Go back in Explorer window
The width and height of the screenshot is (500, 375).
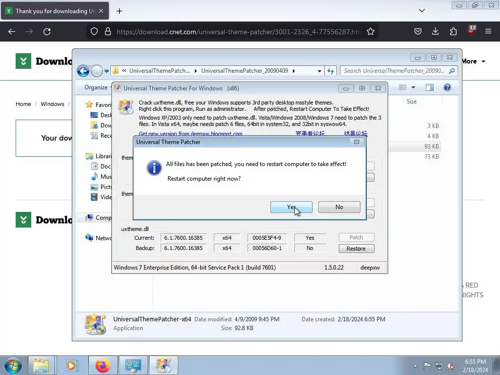pos(83,71)
